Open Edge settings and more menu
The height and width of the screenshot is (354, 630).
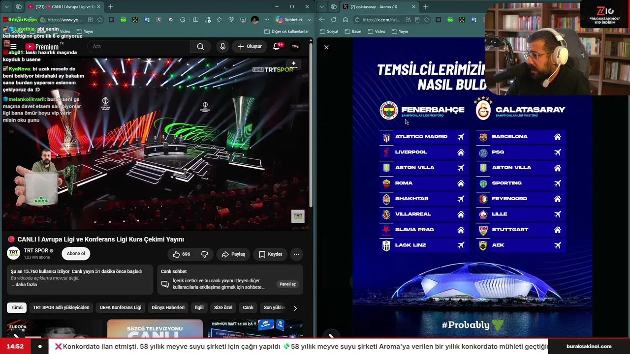[267, 20]
